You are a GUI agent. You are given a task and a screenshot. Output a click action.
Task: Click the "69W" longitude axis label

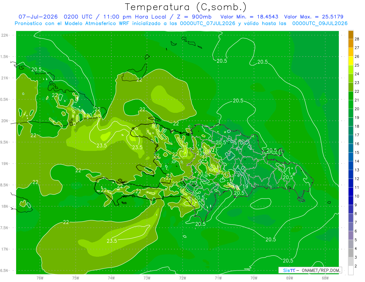click(289, 278)
